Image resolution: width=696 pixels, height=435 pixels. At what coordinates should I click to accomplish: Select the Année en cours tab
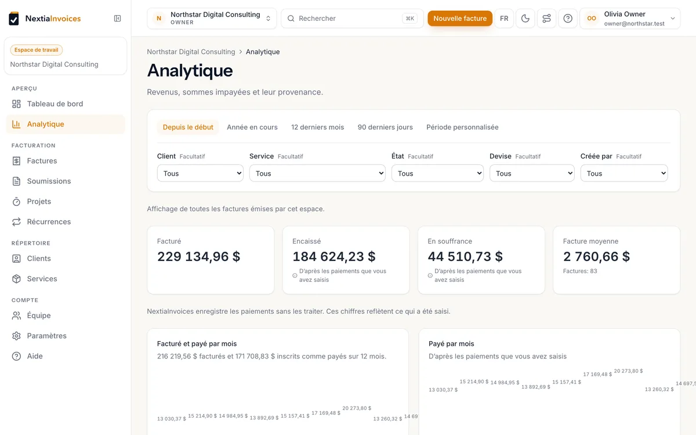click(252, 127)
